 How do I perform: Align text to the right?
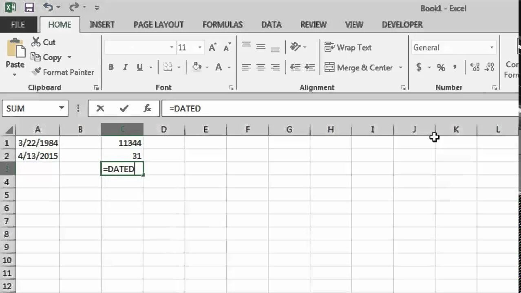[x=275, y=68]
